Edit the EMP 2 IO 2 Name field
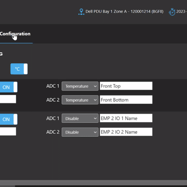The width and height of the screenshot is (187, 187). 126,132
